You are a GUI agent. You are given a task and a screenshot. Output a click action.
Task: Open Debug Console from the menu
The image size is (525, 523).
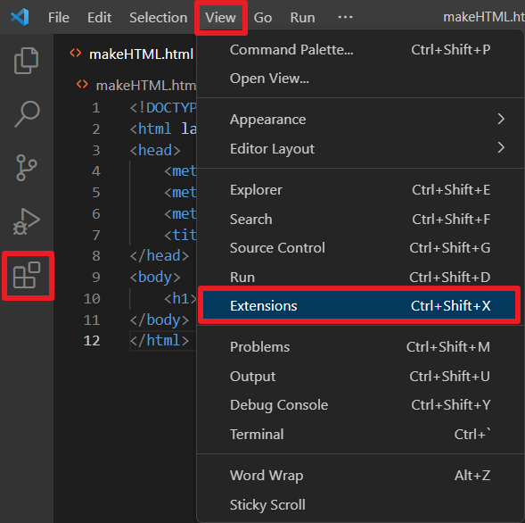click(x=360, y=404)
